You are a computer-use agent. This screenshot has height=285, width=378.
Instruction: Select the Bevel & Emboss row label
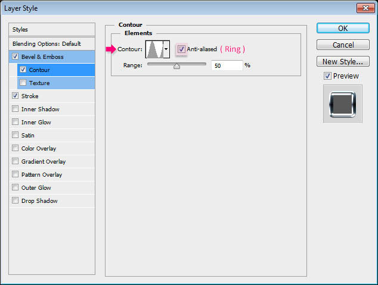(x=42, y=57)
